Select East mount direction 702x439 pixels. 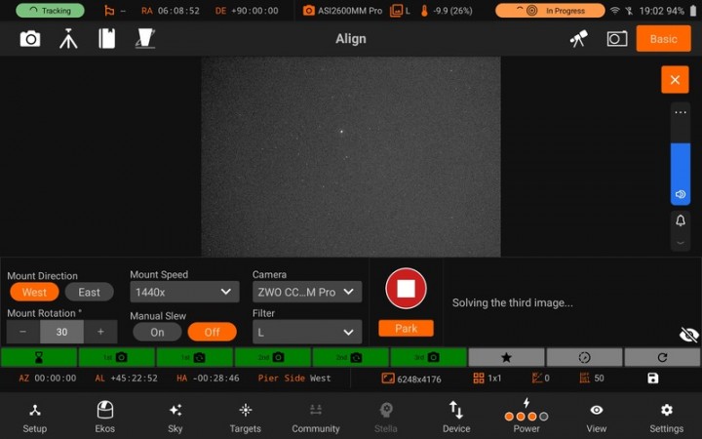89,293
